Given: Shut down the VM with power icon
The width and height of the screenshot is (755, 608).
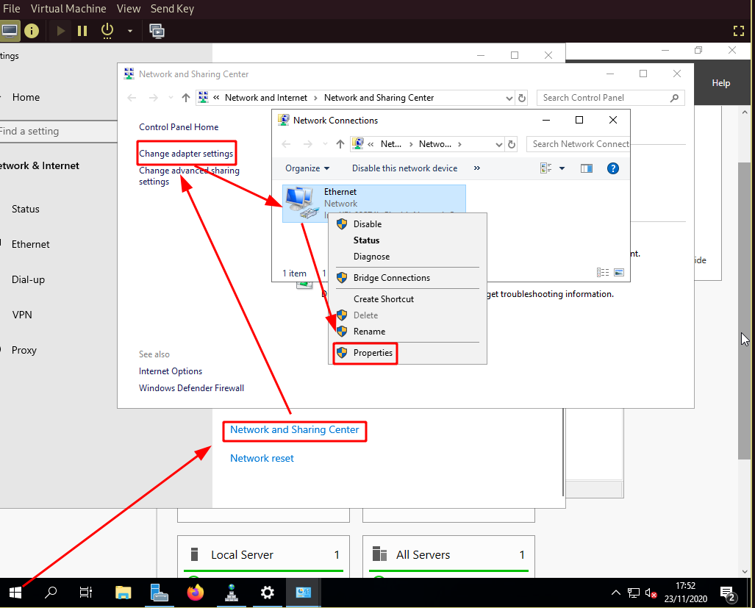Looking at the screenshot, I should click(107, 32).
